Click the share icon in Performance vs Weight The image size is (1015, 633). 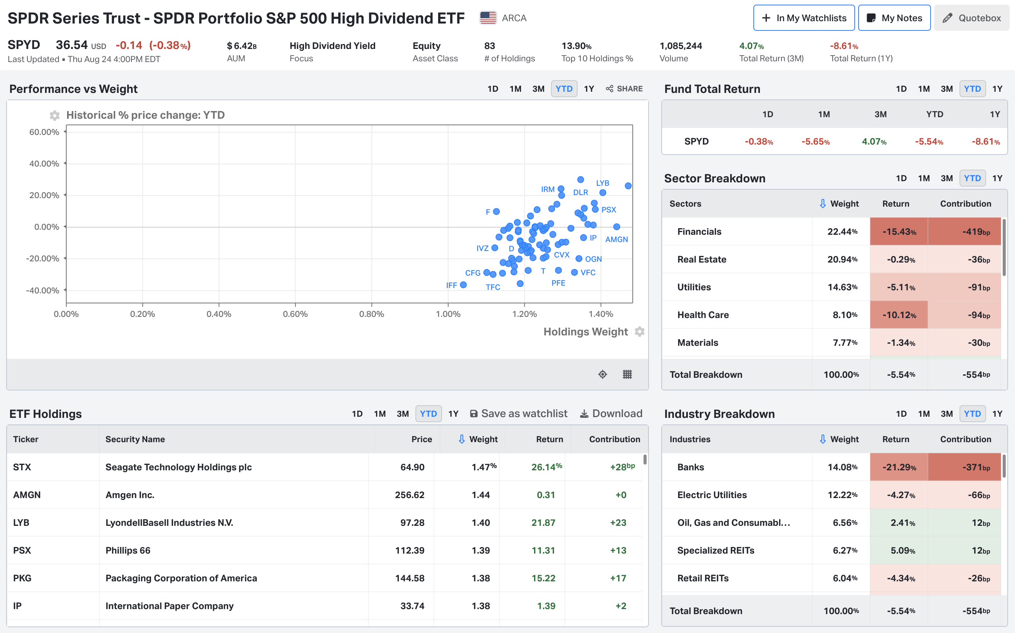(x=610, y=89)
